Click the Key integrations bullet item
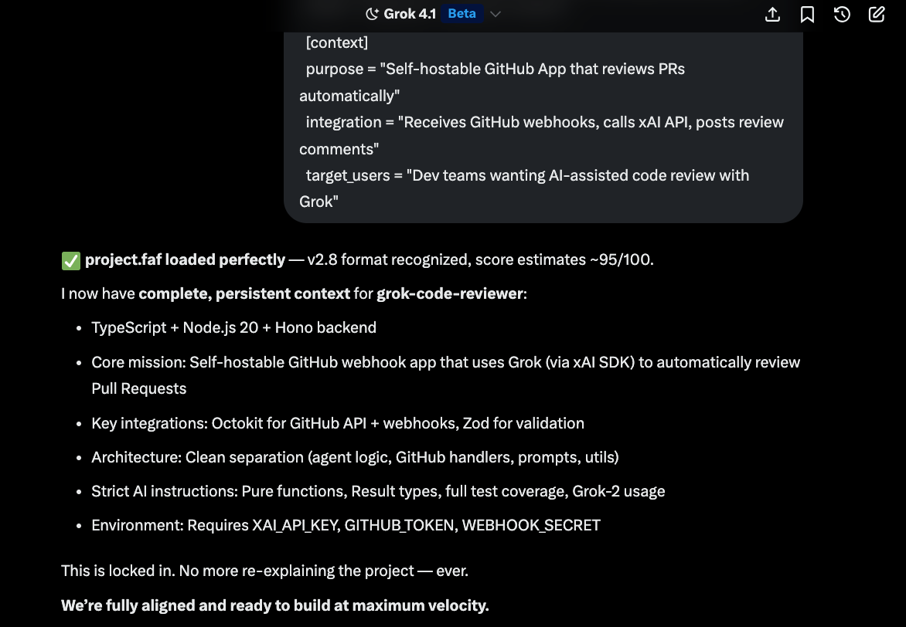 pyautogui.click(x=337, y=423)
